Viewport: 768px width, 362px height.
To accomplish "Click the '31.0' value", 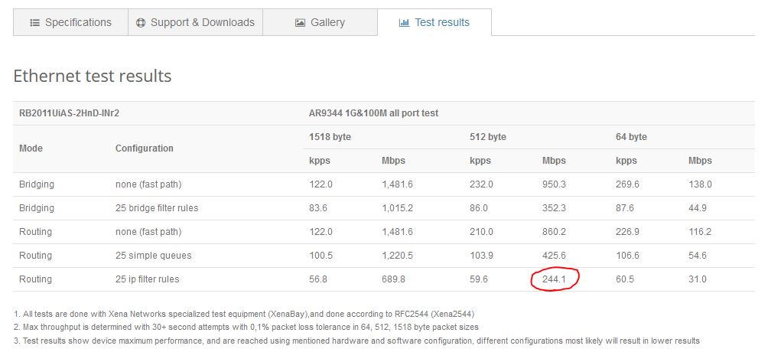I will pos(698,279).
